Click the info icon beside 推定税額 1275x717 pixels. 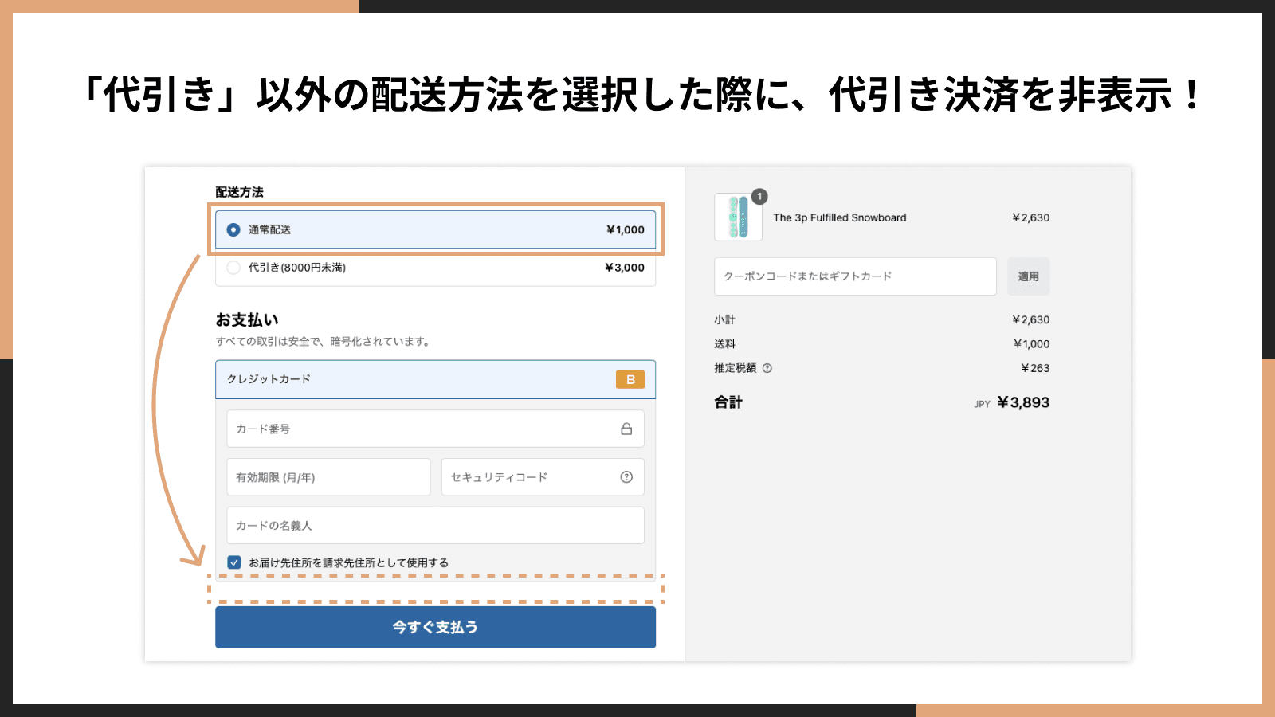[x=767, y=368]
